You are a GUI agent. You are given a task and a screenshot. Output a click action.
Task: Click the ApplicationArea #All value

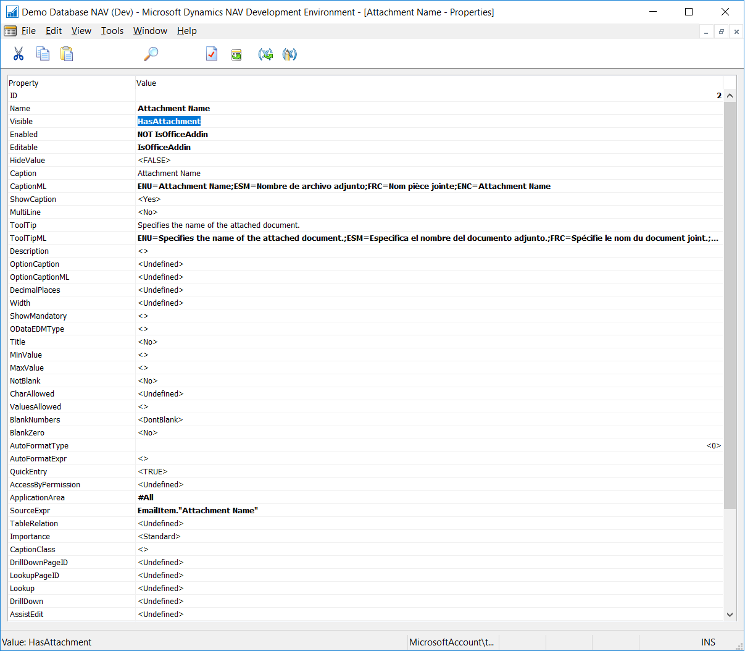[146, 498]
